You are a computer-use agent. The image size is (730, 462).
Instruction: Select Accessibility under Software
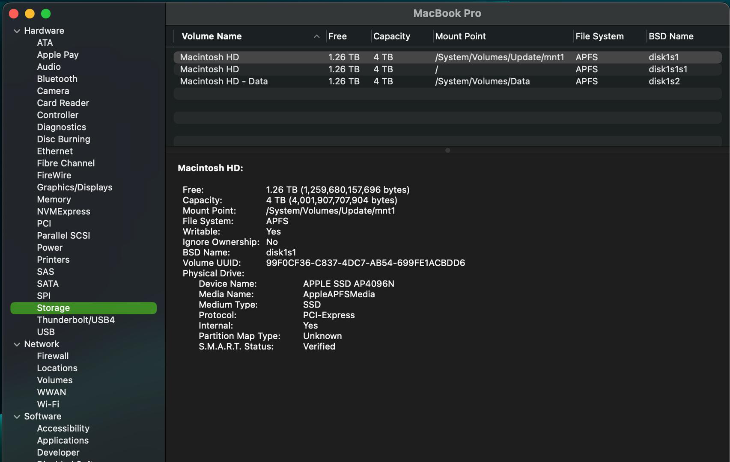pyautogui.click(x=63, y=428)
